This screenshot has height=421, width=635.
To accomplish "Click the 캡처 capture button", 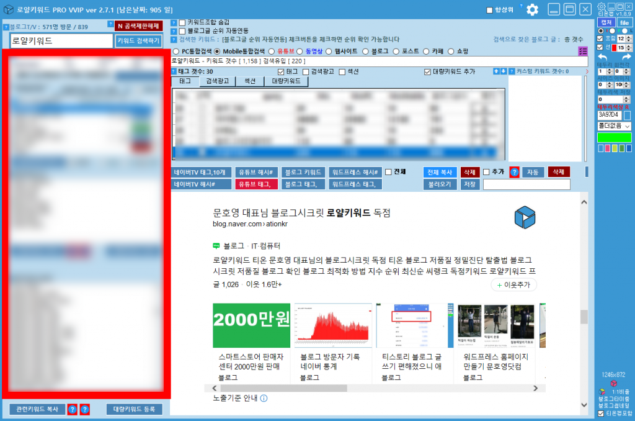I will point(606,23).
